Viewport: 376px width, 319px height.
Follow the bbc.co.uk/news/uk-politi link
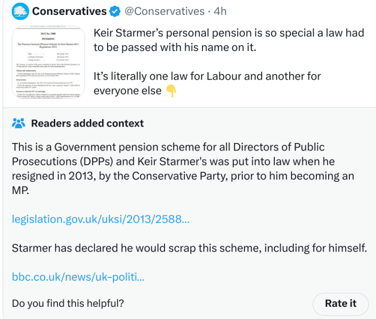coord(78,277)
